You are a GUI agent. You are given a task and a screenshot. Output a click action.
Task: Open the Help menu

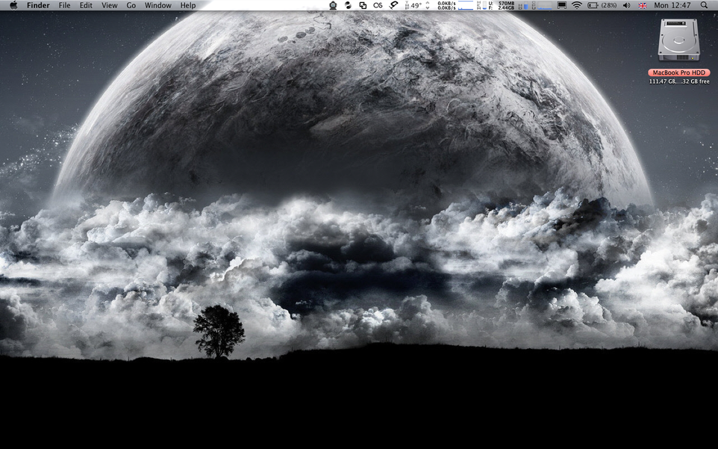click(x=188, y=5)
